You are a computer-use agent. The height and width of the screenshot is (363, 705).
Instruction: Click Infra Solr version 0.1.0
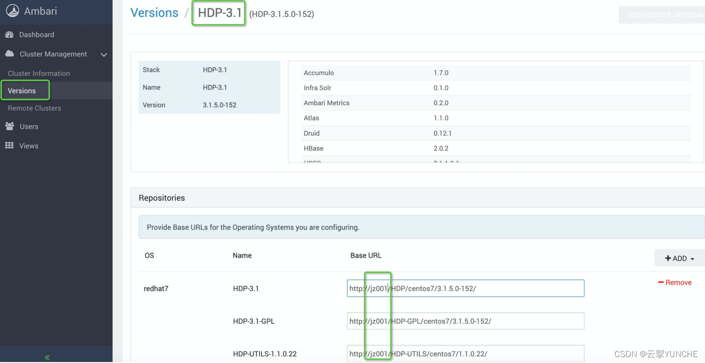(x=441, y=88)
